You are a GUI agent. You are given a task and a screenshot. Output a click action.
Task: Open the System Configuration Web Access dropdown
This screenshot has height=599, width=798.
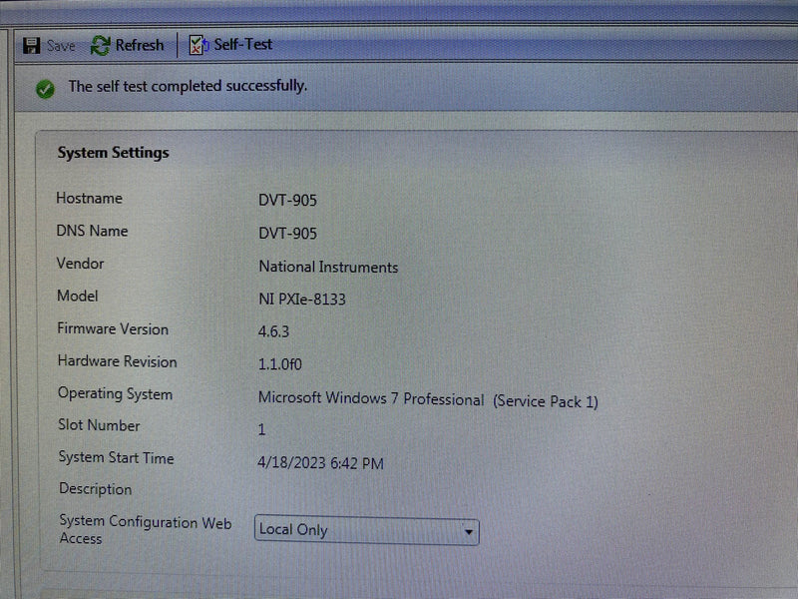[366, 531]
